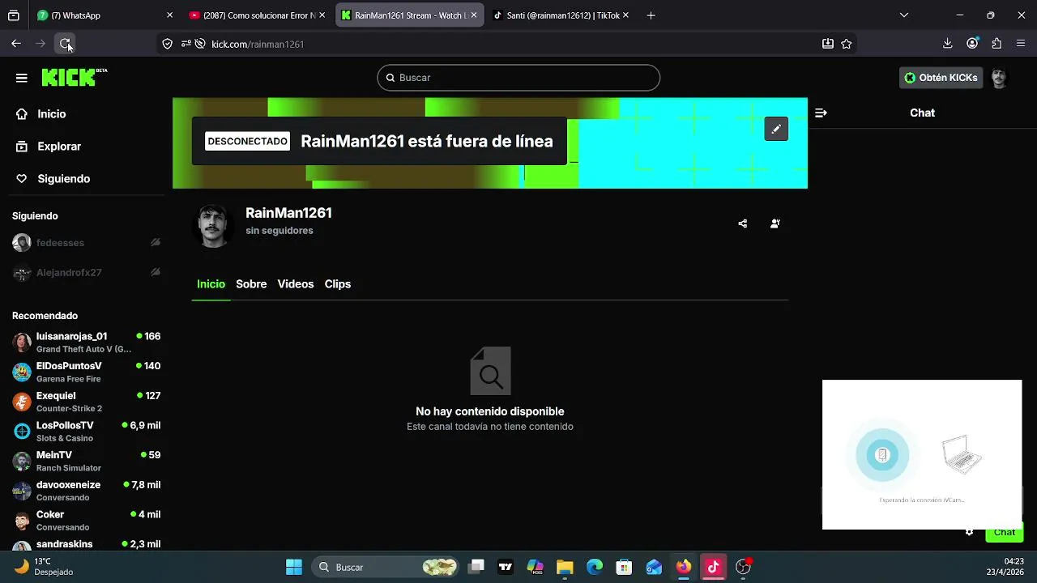This screenshot has width=1037, height=583.
Task: Select the Sobre channel tab
Action: coord(251,284)
